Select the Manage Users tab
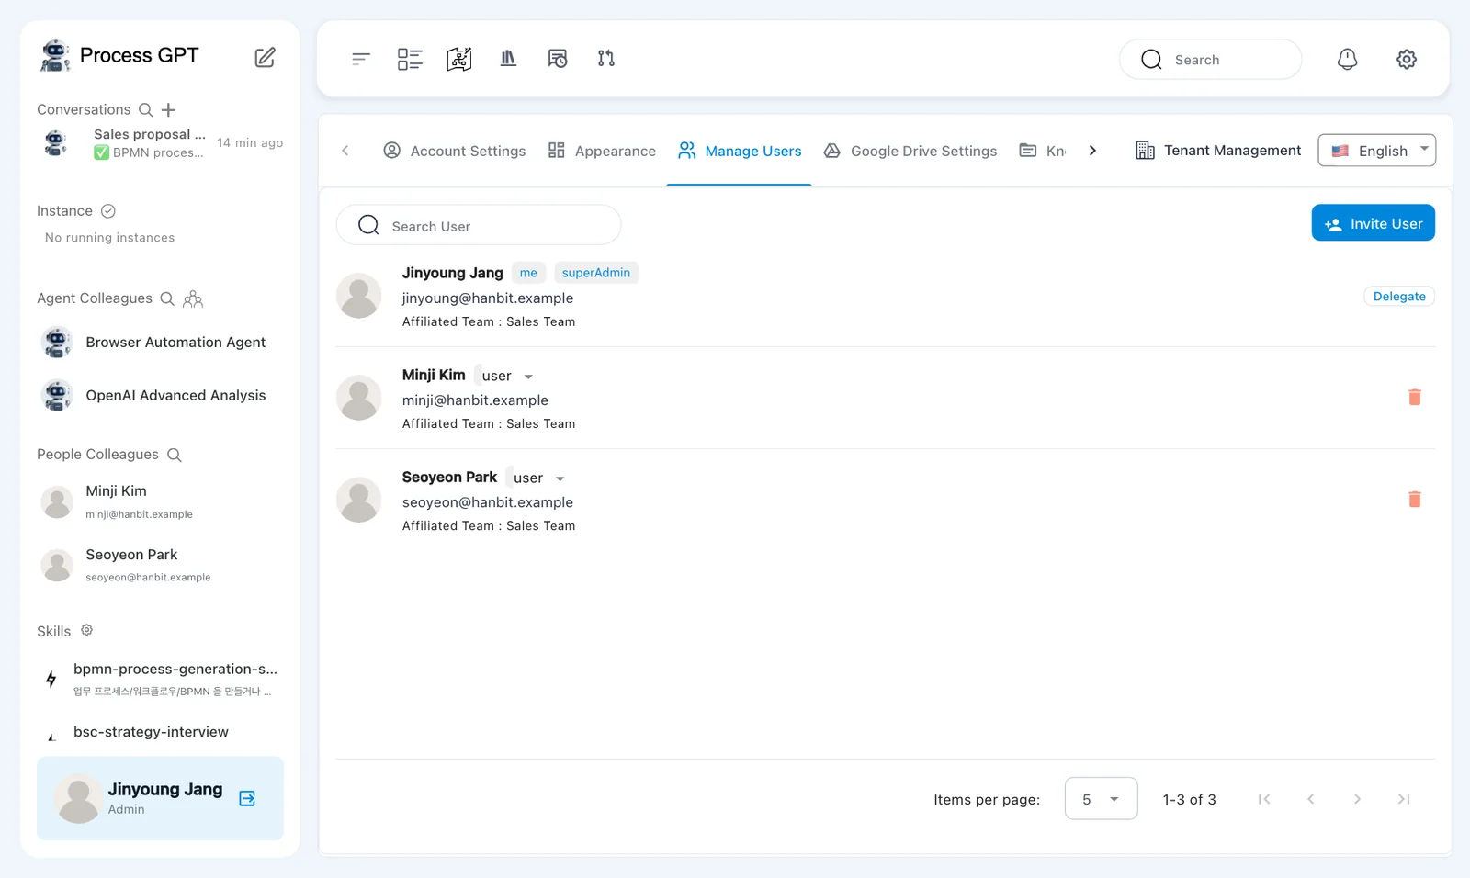 pyautogui.click(x=740, y=151)
